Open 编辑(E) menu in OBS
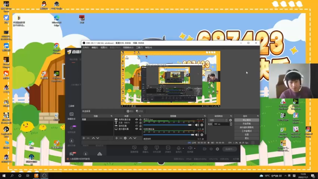 pos(95,47)
